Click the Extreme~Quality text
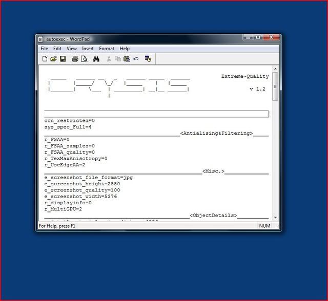This screenshot has width=328, height=301. pos(245,76)
